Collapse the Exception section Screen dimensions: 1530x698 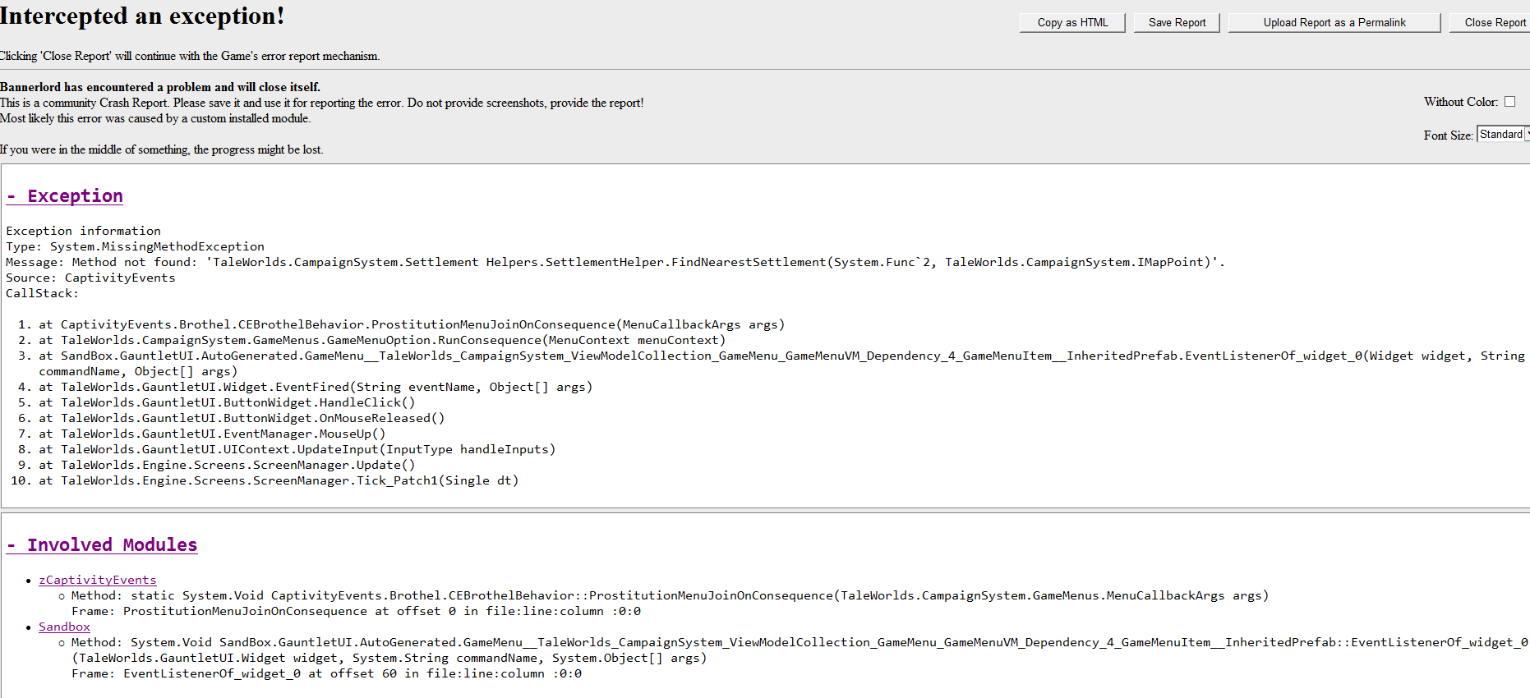pos(65,196)
